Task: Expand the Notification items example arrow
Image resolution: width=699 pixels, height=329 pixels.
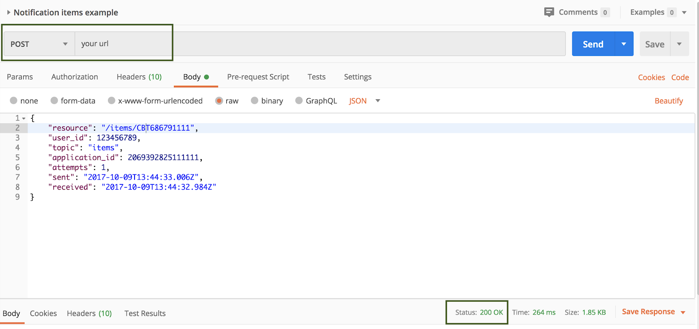Action: point(9,12)
